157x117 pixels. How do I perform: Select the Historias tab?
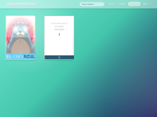click(x=134, y=4)
